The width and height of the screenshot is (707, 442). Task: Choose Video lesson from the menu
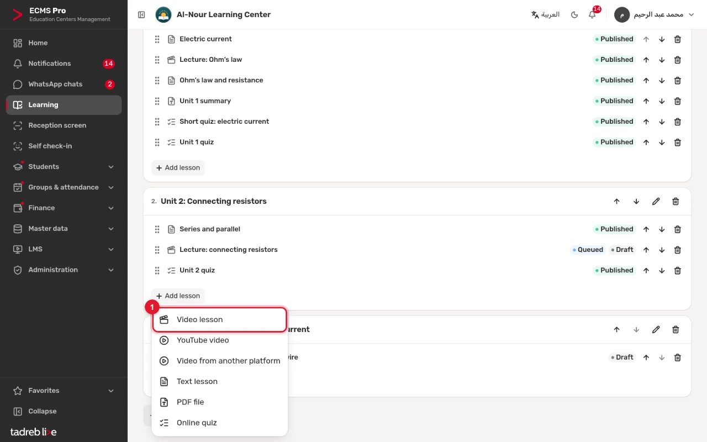click(x=220, y=320)
